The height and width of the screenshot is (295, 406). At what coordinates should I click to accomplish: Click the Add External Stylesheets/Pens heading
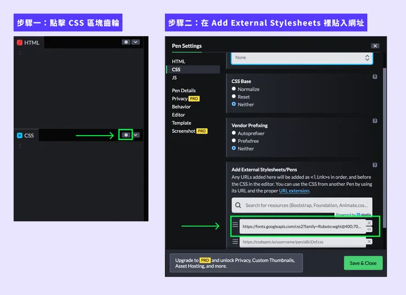[264, 170]
